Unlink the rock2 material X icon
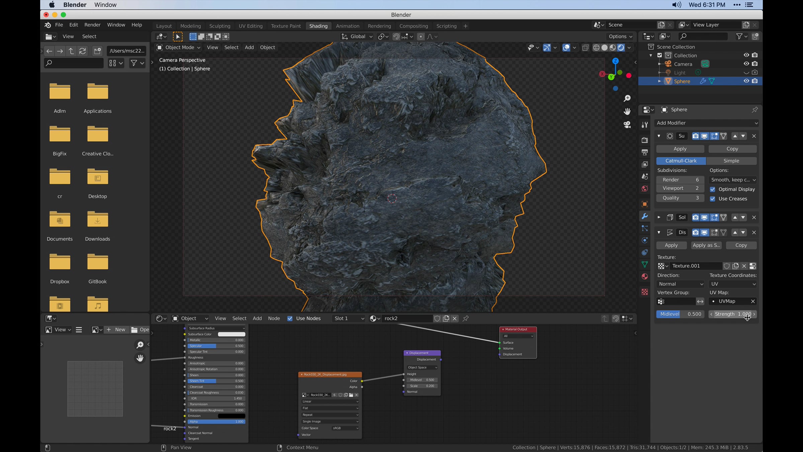Viewport: 803px width, 452px height. (x=454, y=318)
